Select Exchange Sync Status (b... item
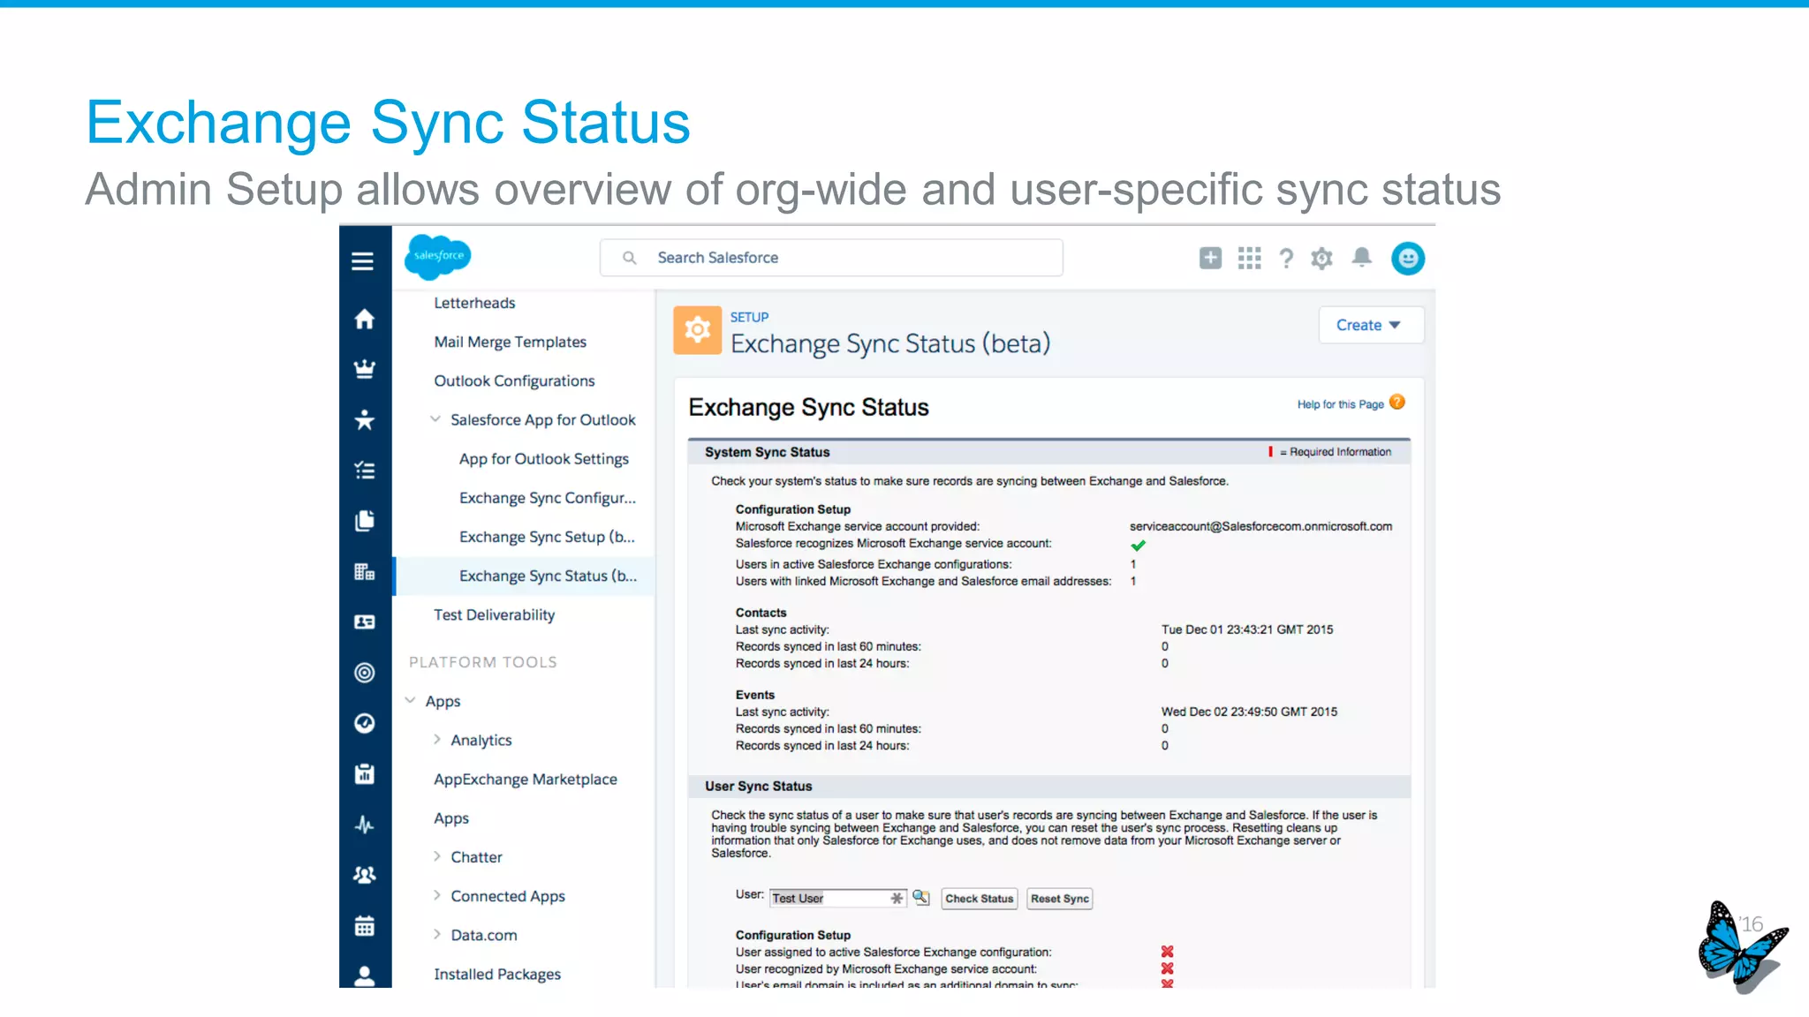 tap(548, 576)
